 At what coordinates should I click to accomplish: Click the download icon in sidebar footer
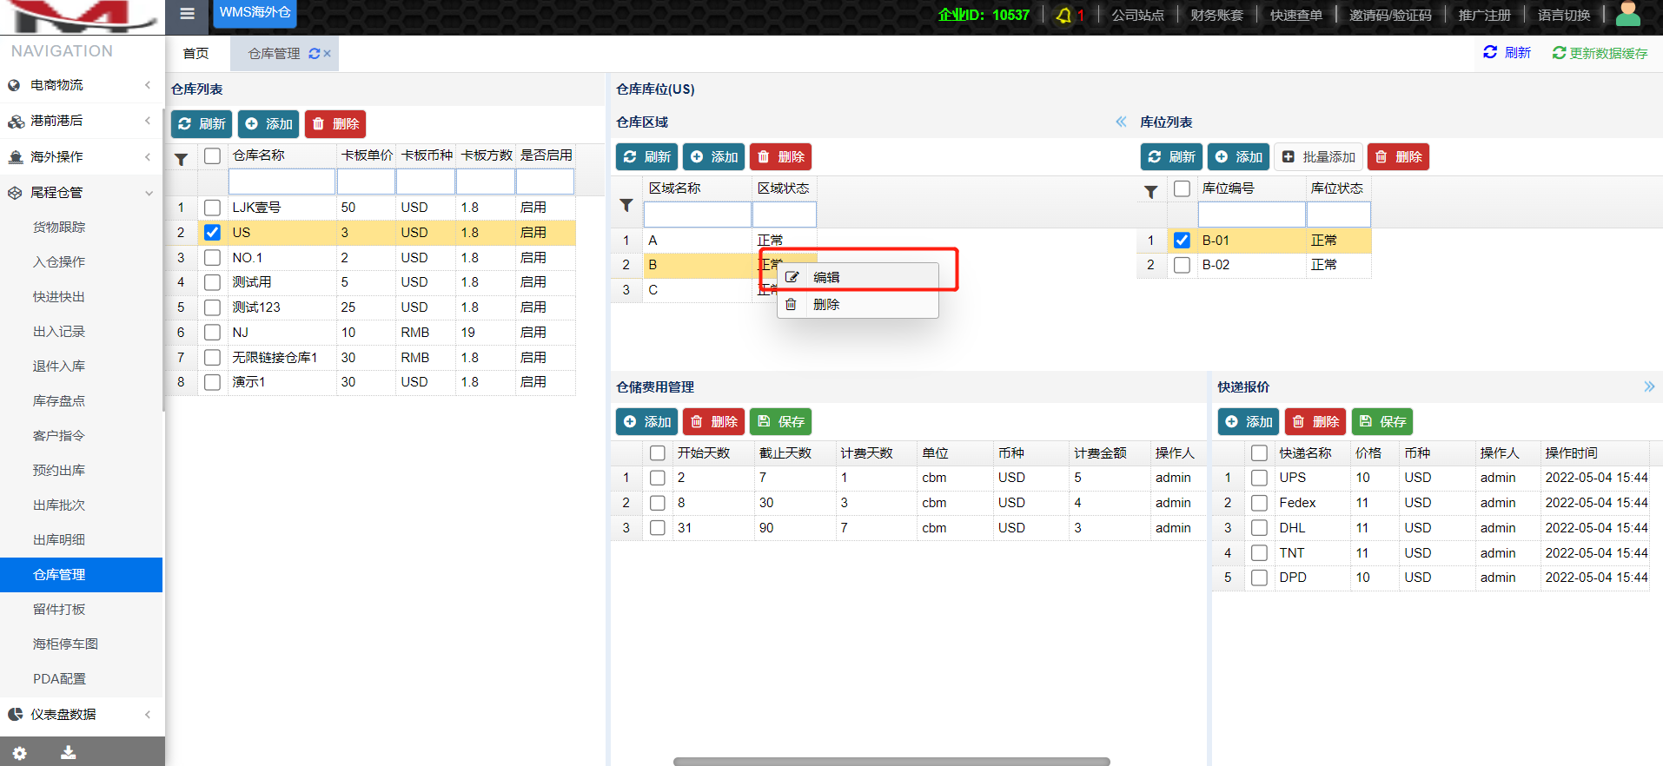pos(68,753)
